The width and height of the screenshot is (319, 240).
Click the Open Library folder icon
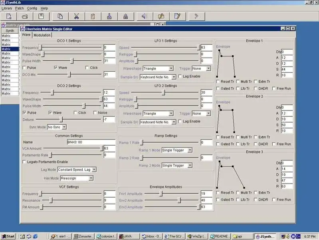(25, 16)
